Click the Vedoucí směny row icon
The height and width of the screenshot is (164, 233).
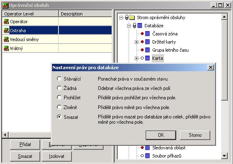pyautogui.click(x=6, y=39)
